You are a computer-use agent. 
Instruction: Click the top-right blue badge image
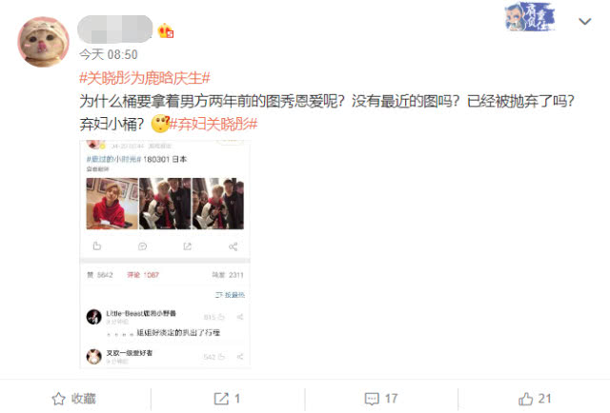[530, 17]
